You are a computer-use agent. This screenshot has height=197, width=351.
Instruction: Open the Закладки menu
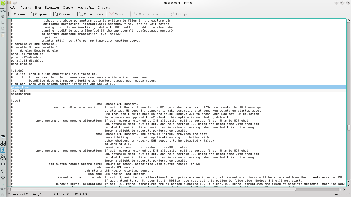tap(52, 8)
